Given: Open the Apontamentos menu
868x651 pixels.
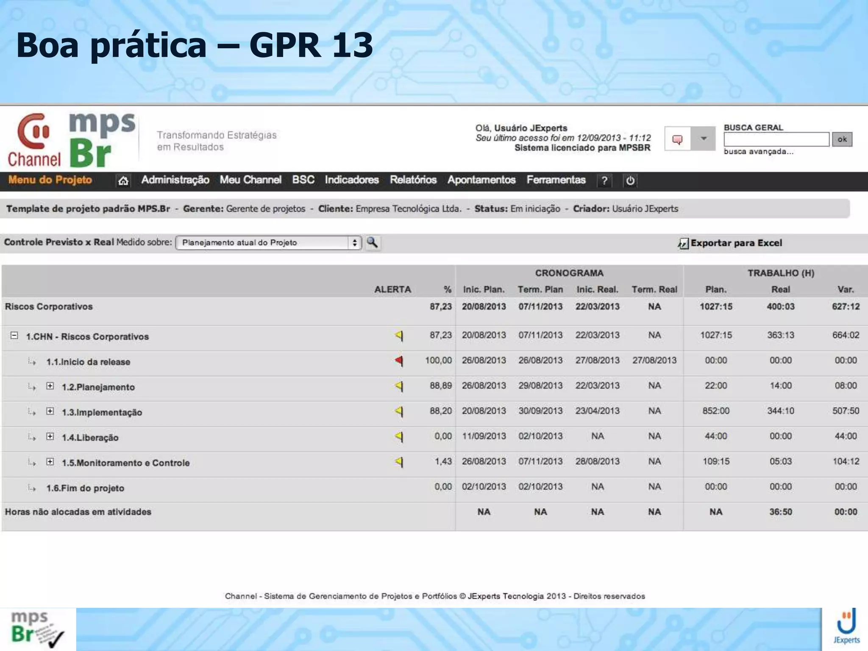Looking at the screenshot, I should pos(481,180).
